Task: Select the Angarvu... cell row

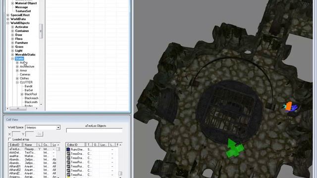Action: pos(32,177)
